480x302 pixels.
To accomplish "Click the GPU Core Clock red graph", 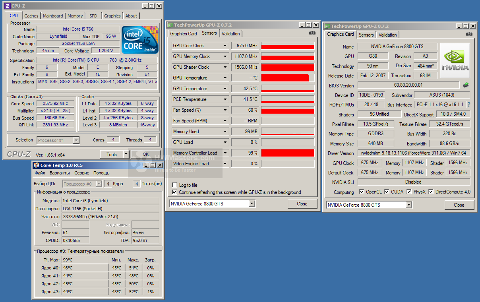I will [x=288, y=46].
